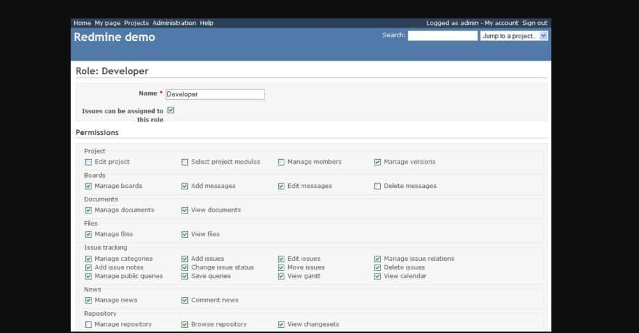Screen dimensions: 639x333
Task: Go to the Projects menu item
Action: pyautogui.click(x=136, y=23)
